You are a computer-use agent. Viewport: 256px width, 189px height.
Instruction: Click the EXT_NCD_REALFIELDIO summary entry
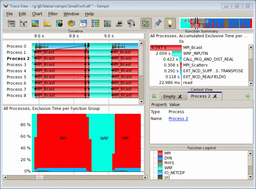click(x=204, y=77)
